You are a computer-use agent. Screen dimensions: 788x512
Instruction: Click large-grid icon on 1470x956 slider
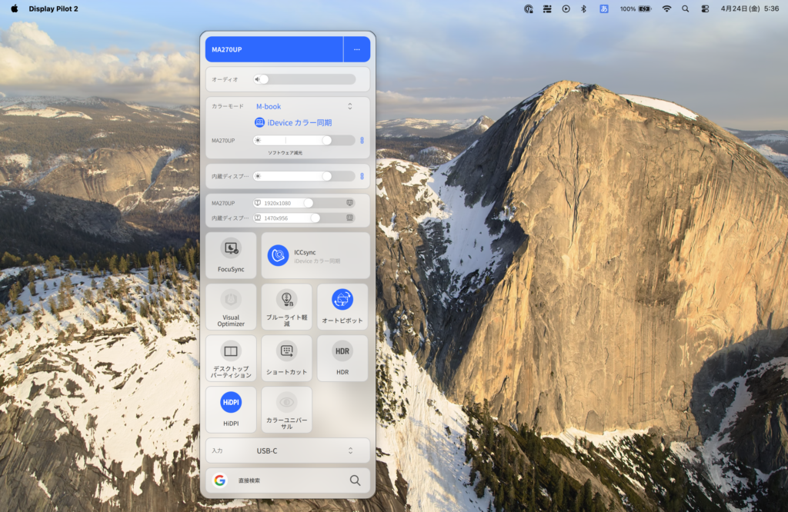(x=350, y=218)
